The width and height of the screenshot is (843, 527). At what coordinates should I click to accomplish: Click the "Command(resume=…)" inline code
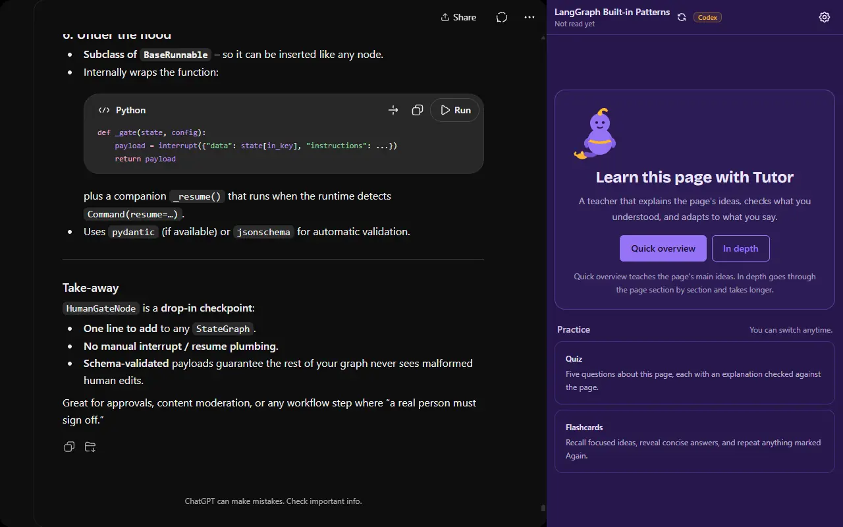(x=133, y=214)
